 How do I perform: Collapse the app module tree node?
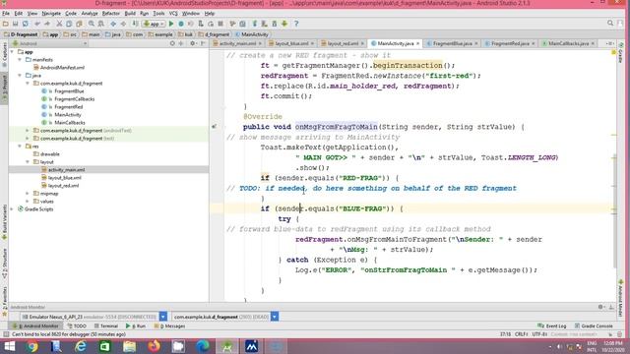[x=12, y=52]
